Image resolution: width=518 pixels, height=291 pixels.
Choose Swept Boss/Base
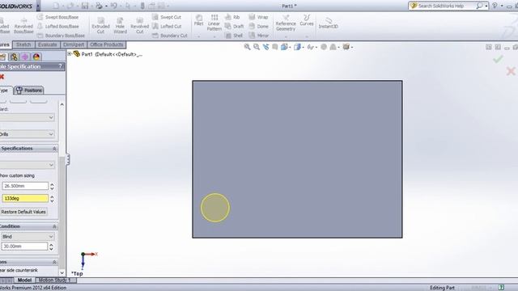pos(58,17)
